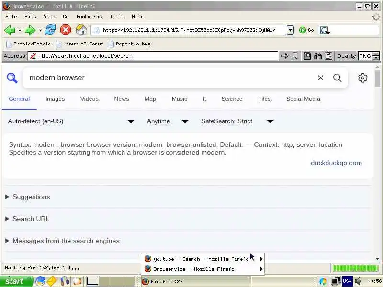
Task: Open Forward history dropdown arrow
Action: point(40,31)
